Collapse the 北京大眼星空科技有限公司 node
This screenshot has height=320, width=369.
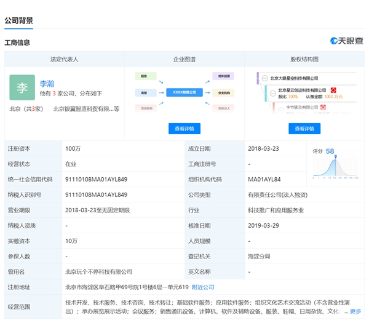coord(266,79)
